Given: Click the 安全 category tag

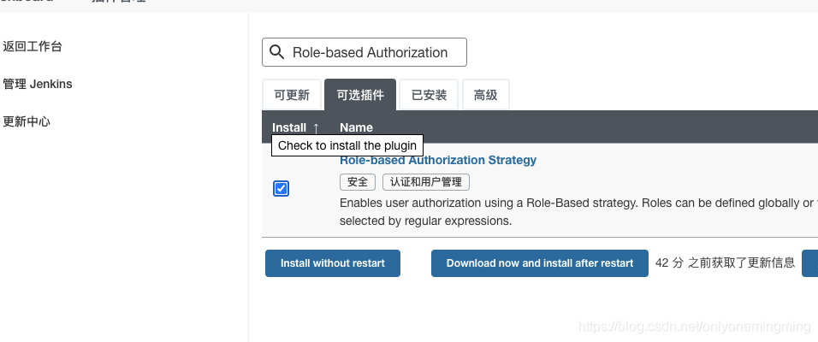Looking at the screenshot, I should [x=358, y=182].
